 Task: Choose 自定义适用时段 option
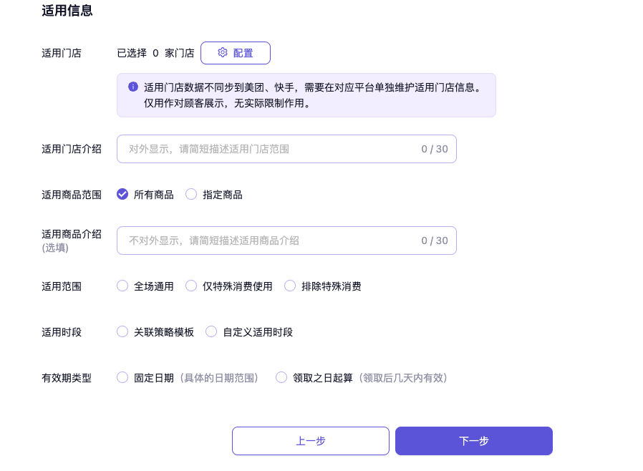click(x=211, y=331)
